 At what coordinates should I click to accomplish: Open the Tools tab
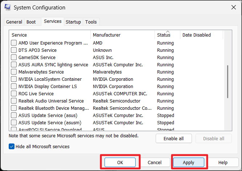pyautogui.click(x=91, y=22)
